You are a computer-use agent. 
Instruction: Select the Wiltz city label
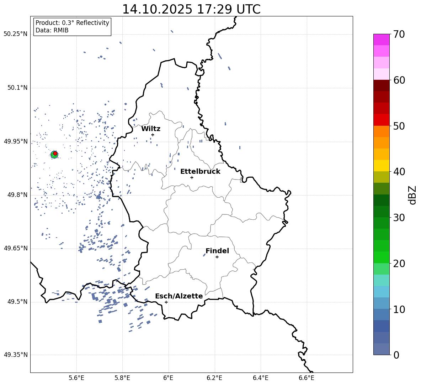click(151, 129)
